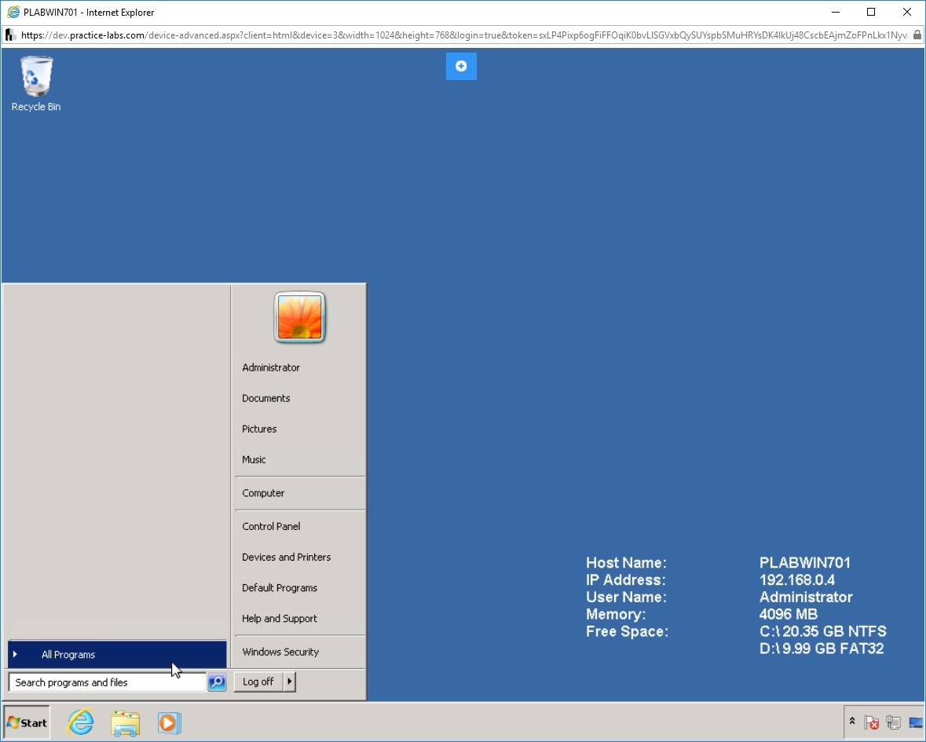Minimize the Internet Explorer window
Image resolution: width=926 pixels, height=742 pixels.
tap(836, 12)
